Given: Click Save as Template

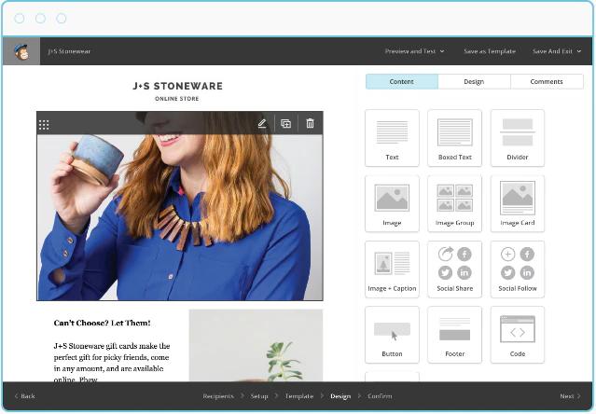Looking at the screenshot, I should 490,51.
